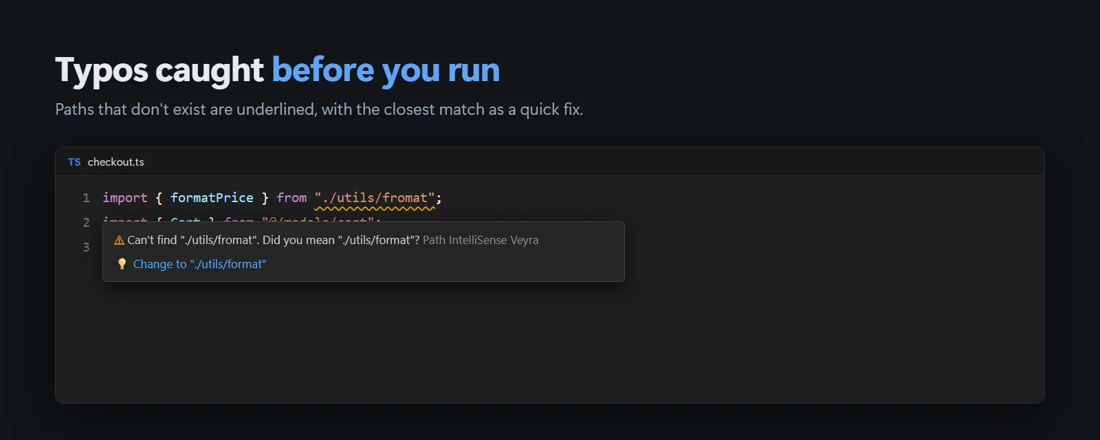Viewport: 1100px width, 440px height.
Task: Click line number 2 in gutter
Action: tap(86, 223)
